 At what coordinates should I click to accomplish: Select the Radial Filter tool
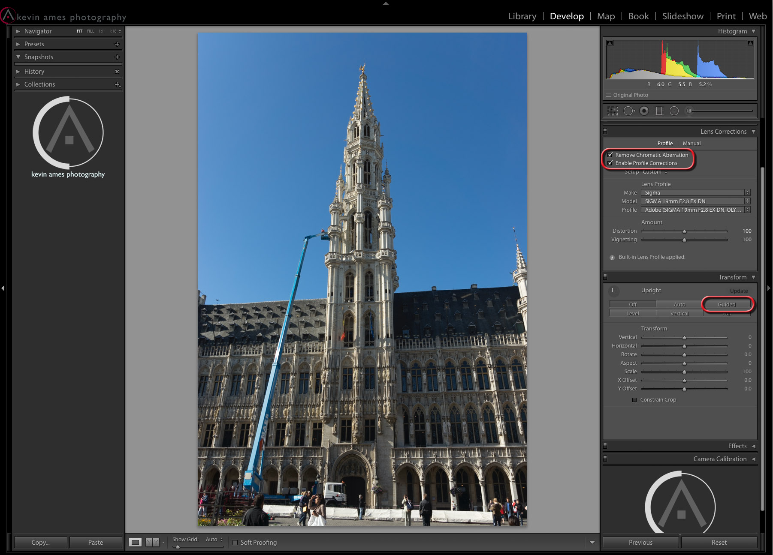pos(674,111)
